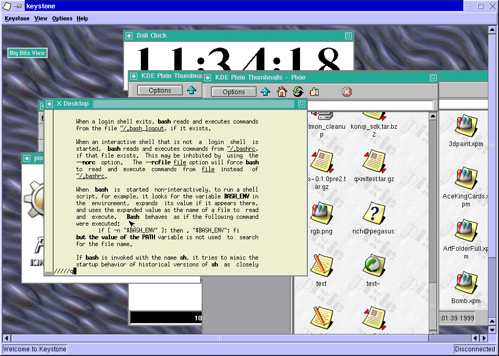The width and height of the screenshot is (499, 356).
Task: Open the View menu
Action: point(41,18)
